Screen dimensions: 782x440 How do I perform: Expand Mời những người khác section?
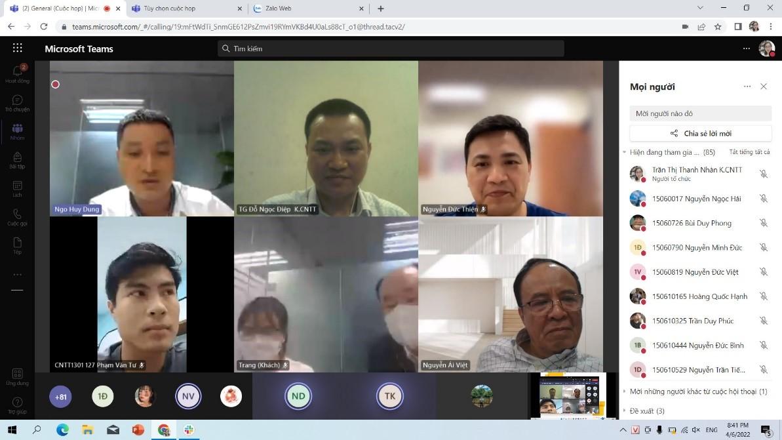[625, 391]
